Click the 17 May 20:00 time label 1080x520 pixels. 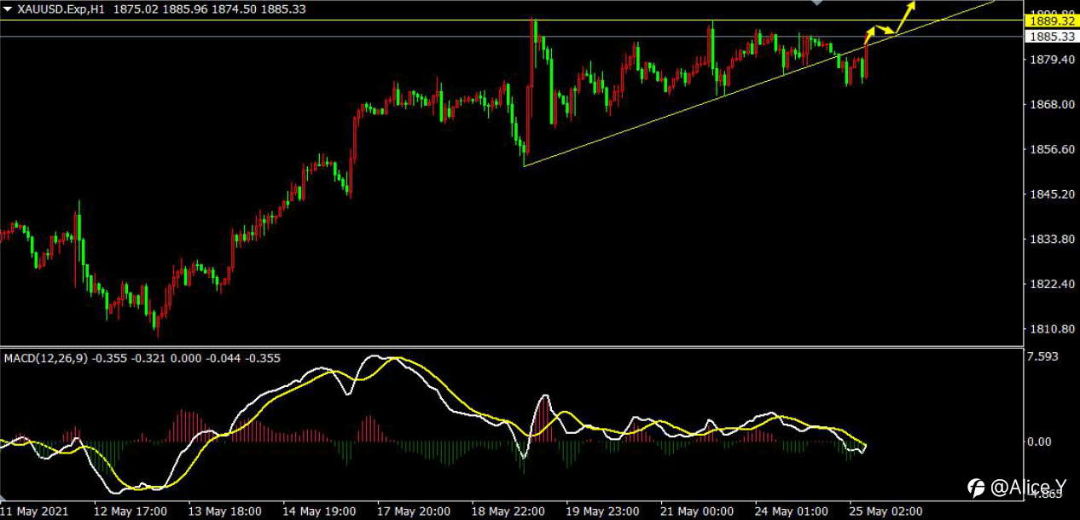click(x=415, y=511)
